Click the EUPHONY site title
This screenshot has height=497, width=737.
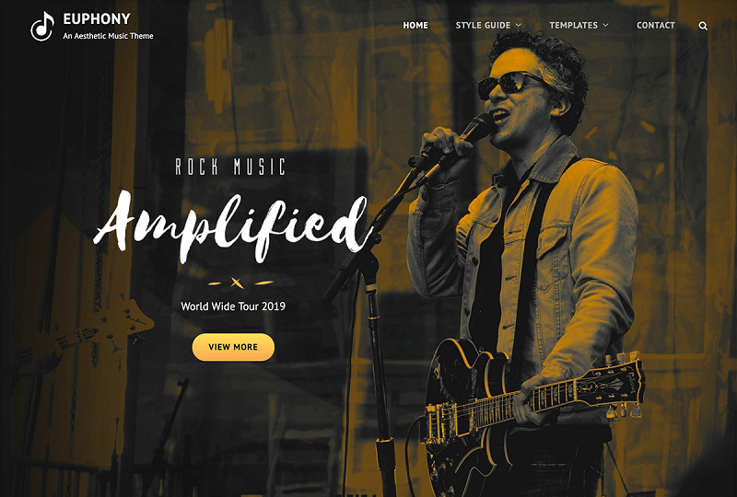[x=97, y=18]
